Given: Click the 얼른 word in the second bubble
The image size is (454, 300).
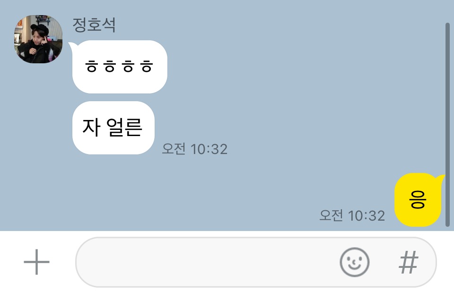Looking at the screenshot, I should coord(124,128).
